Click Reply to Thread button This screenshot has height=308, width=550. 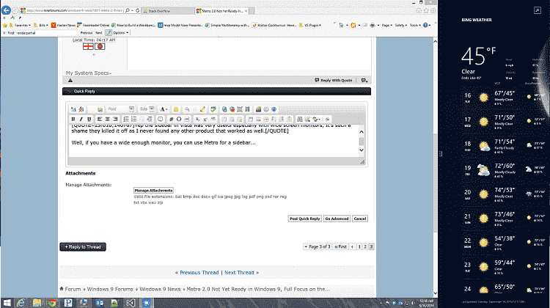click(83, 247)
